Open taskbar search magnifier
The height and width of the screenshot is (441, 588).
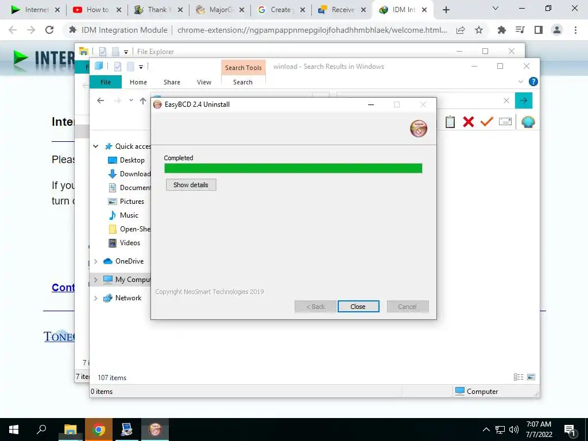[41, 430]
